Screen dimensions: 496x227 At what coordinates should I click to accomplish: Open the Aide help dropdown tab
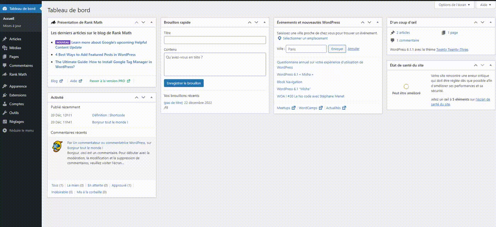tap(486, 5)
